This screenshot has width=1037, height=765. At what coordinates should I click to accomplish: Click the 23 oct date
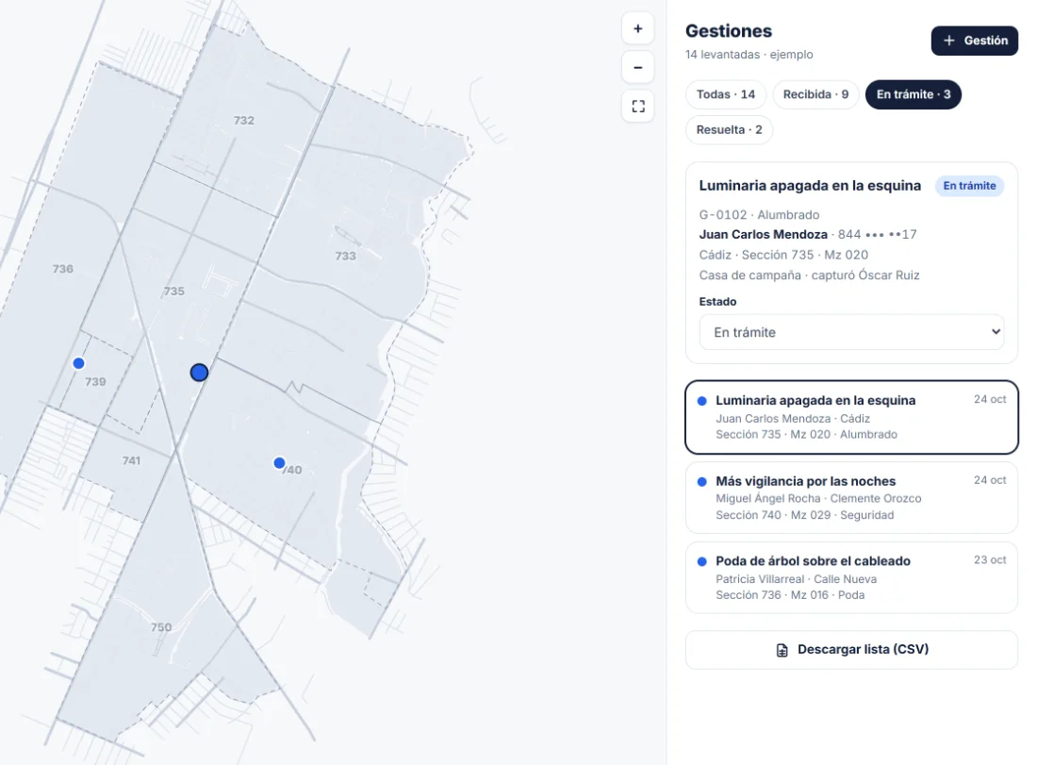pos(989,560)
